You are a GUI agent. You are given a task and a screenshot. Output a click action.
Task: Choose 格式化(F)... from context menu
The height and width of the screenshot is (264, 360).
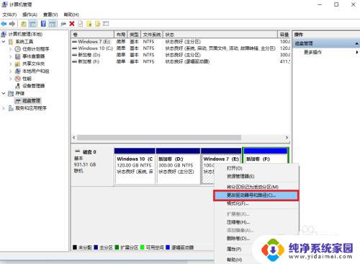coord(256,203)
